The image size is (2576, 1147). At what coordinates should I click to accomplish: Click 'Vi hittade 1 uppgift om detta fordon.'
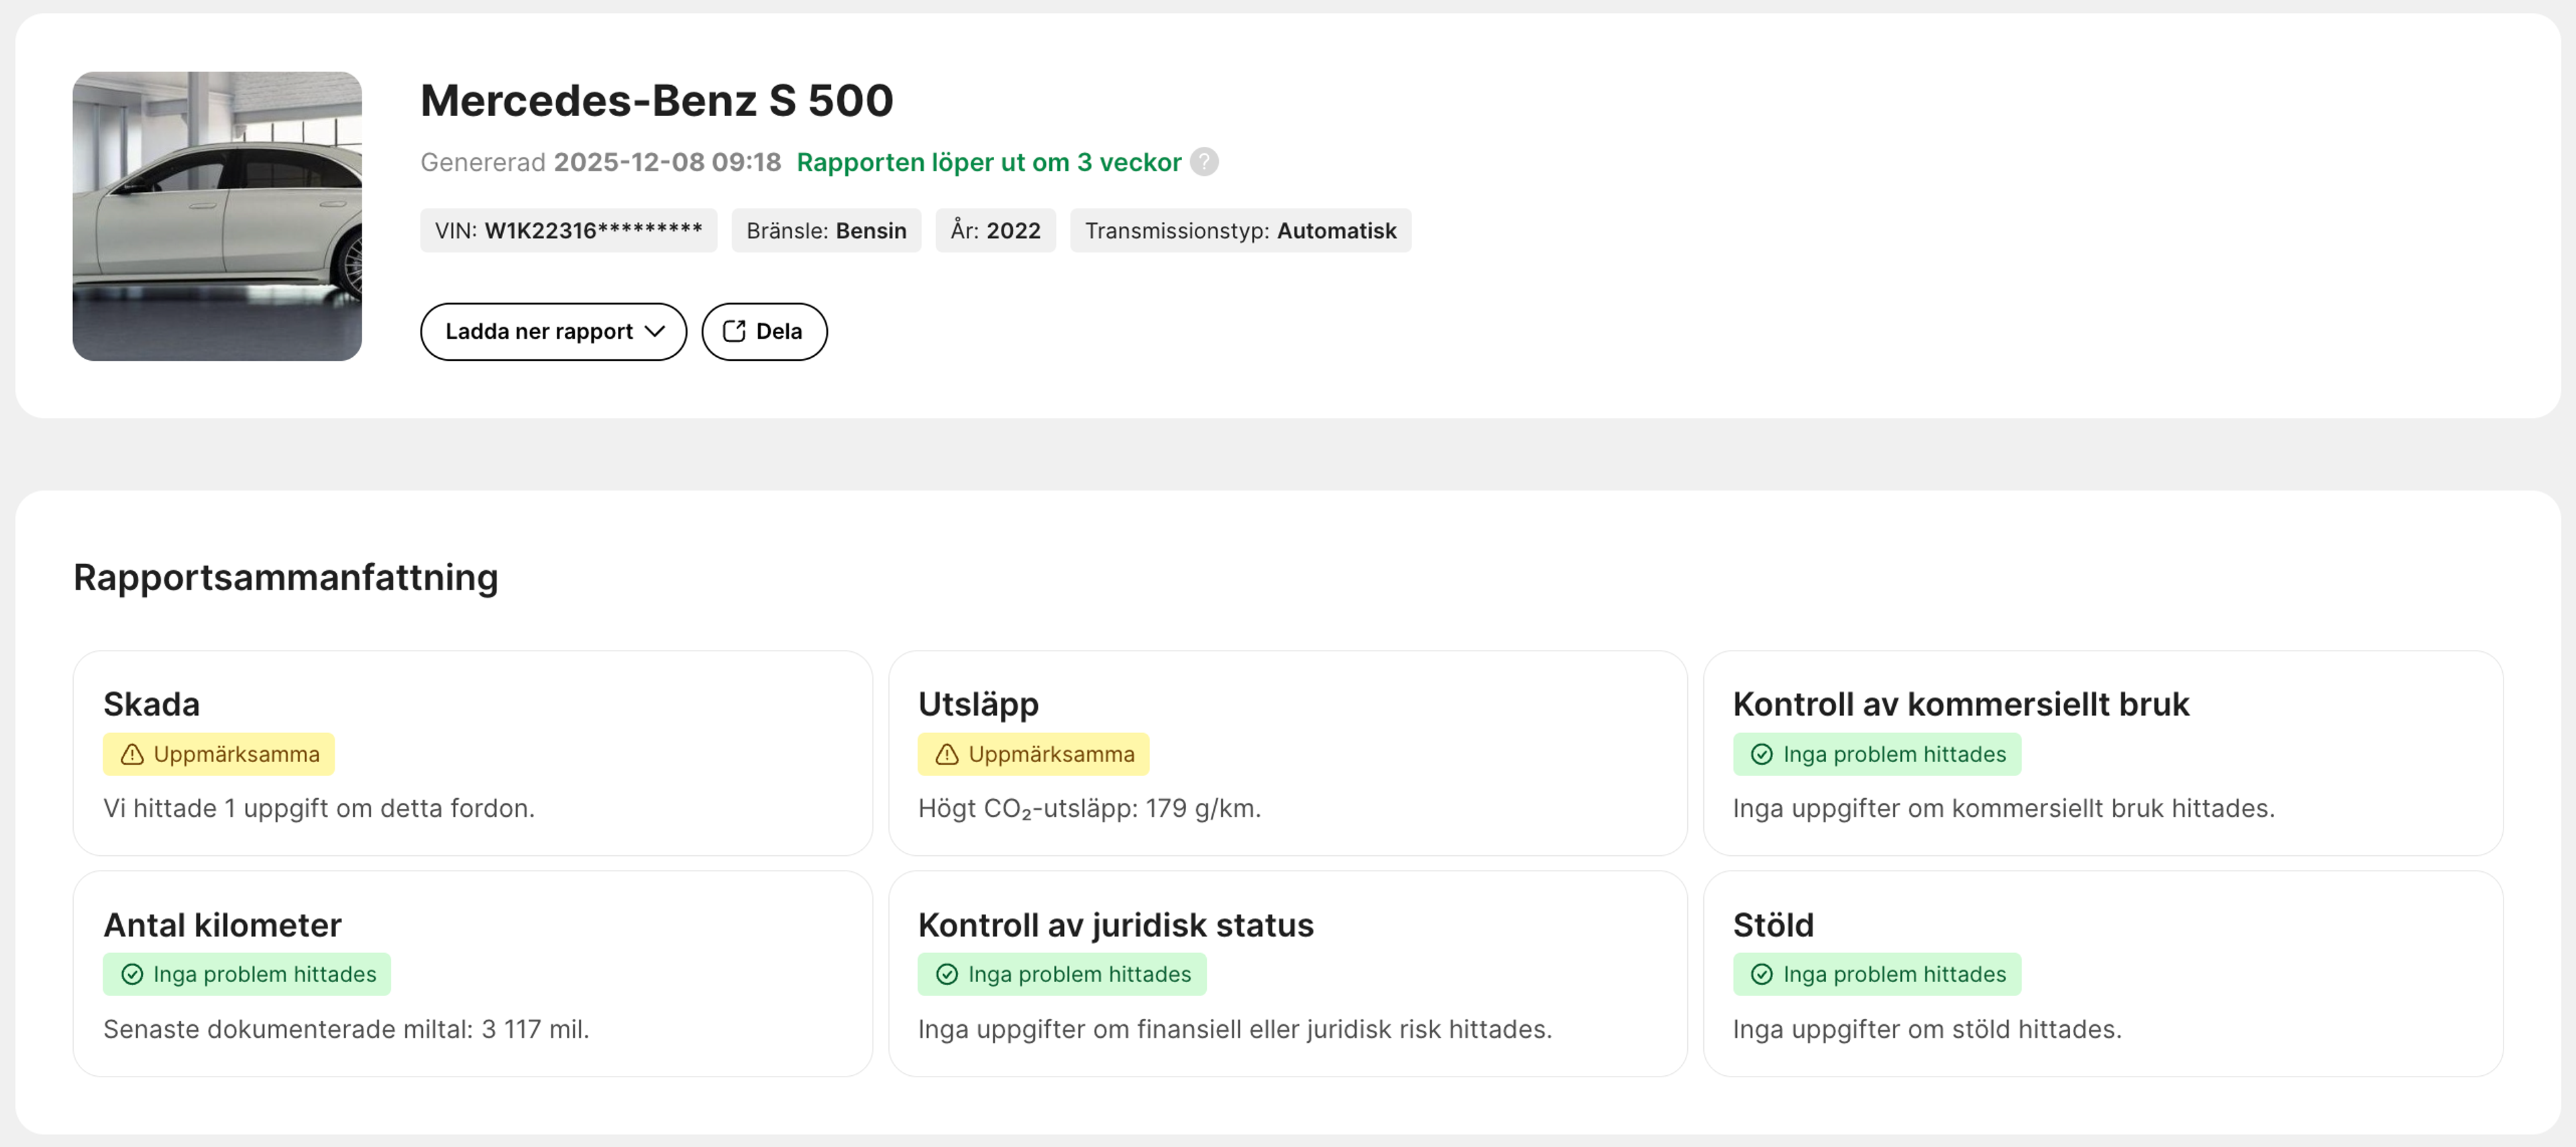[x=319, y=808]
